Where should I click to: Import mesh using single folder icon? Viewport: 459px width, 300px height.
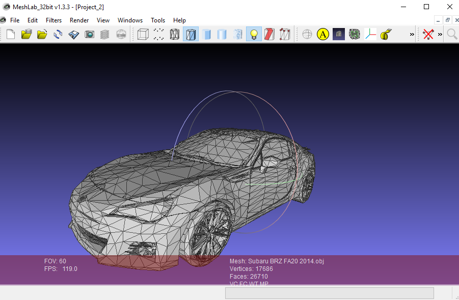42,34
